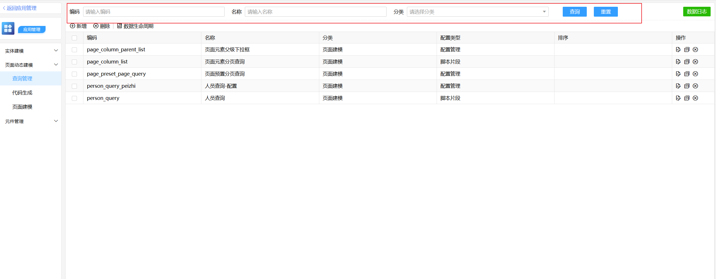Image resolution: width=716 pixels, height=279 pixels.
Task: Click the 删除 delete toolbar item
Action: tap(102, 26)
